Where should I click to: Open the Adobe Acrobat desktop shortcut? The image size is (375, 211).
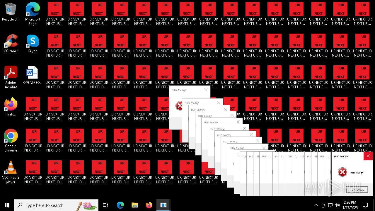(x=11, y=77)
